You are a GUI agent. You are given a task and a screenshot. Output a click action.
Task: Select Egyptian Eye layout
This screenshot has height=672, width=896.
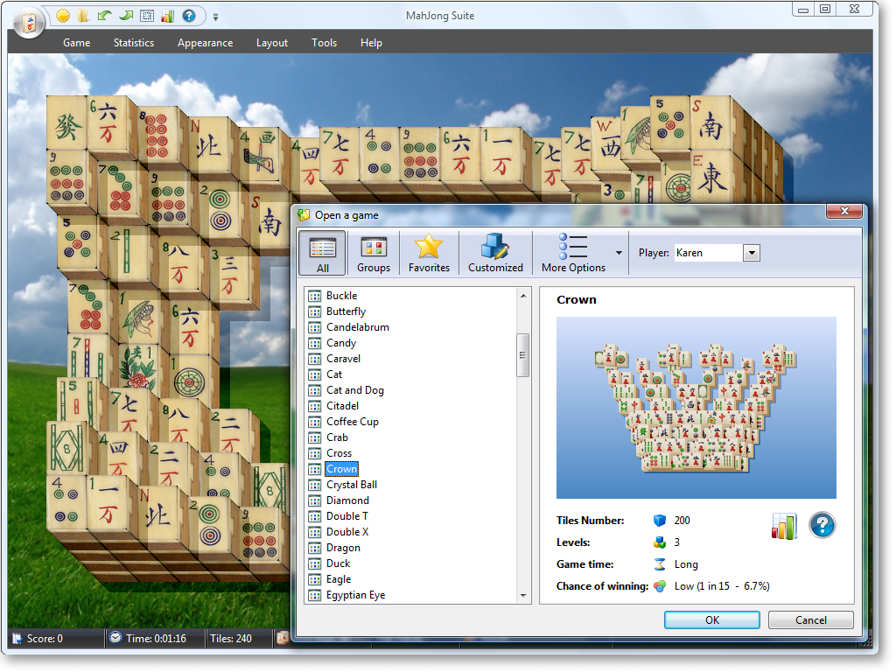pyautogui.click(x=355, y=595)
